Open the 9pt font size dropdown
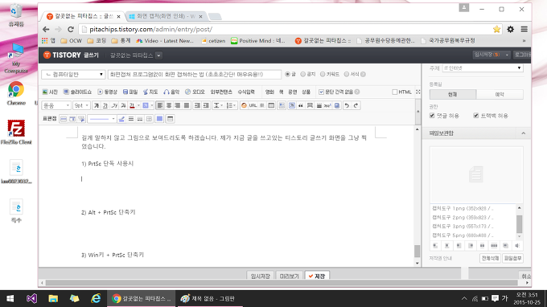This screenshot has width=547, height=307. point(81,105)
